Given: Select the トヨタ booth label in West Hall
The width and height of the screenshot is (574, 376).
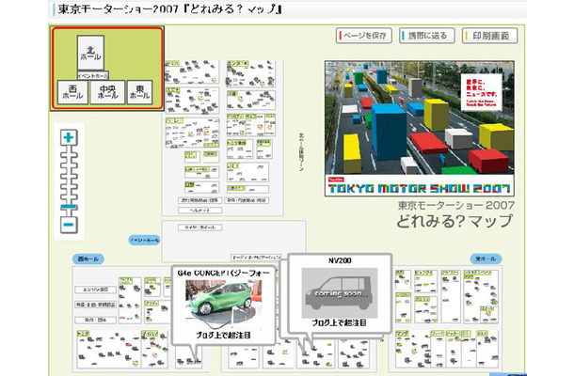Looking at the screenshot, I should 83,334.
